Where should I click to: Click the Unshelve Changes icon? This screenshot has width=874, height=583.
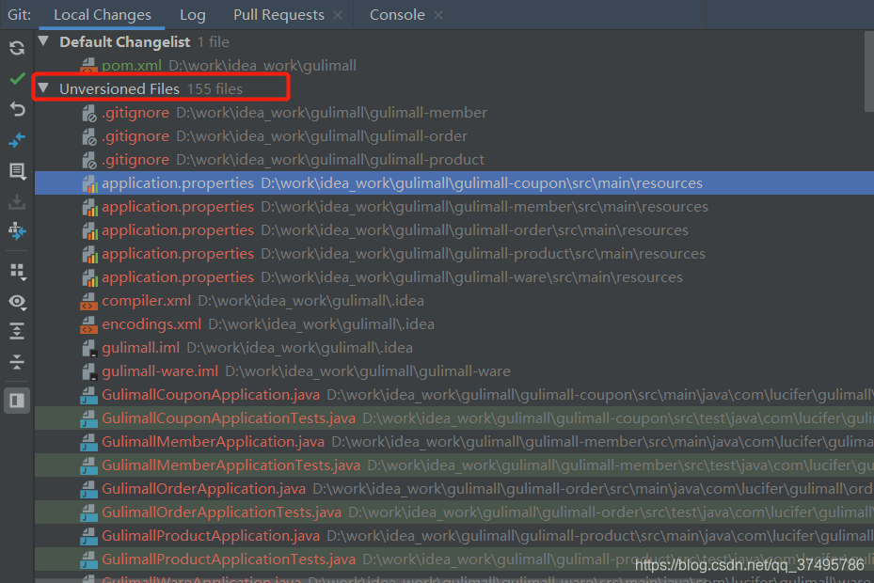16,202
